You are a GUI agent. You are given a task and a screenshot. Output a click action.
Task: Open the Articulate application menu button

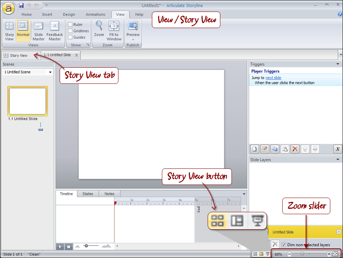click(x=8, y=8)
